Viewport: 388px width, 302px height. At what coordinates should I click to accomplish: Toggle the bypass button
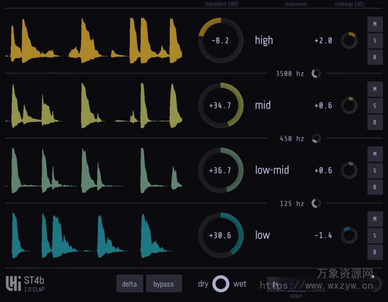click(164, 284)
